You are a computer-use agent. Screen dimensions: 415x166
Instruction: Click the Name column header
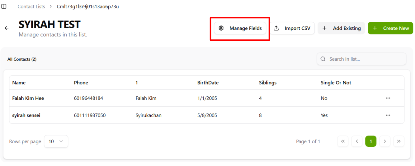click(x=19, y=83)
